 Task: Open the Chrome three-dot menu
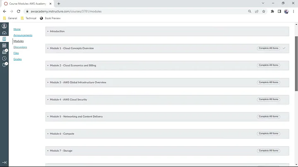(x=293, y=12)
